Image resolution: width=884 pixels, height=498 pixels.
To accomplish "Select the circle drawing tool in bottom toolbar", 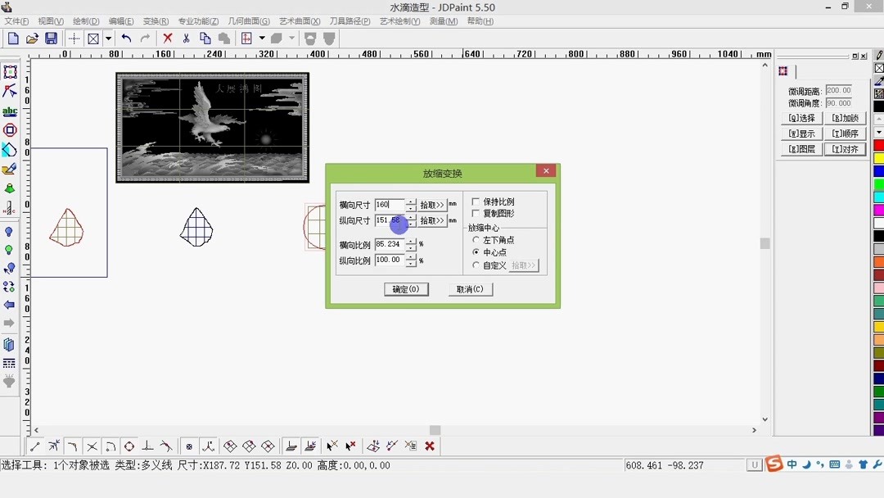I will [129, 446].
